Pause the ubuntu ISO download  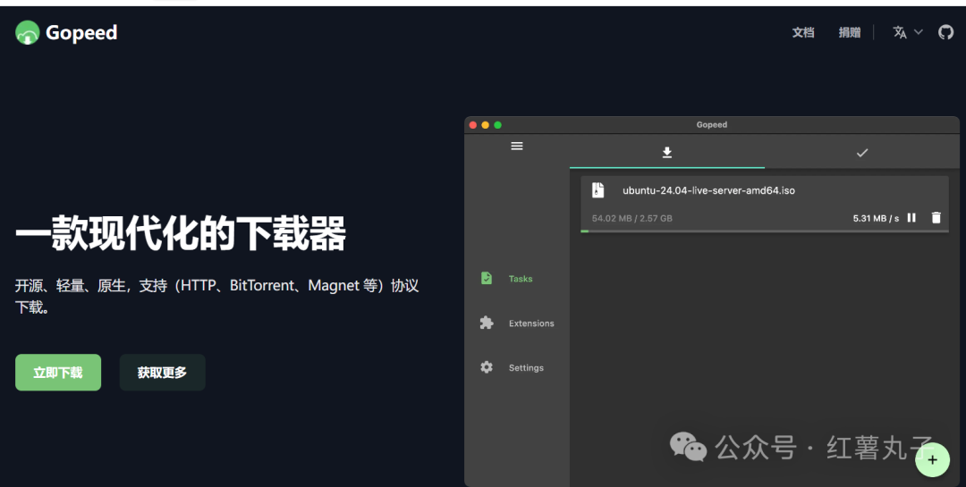coord(911,217)
